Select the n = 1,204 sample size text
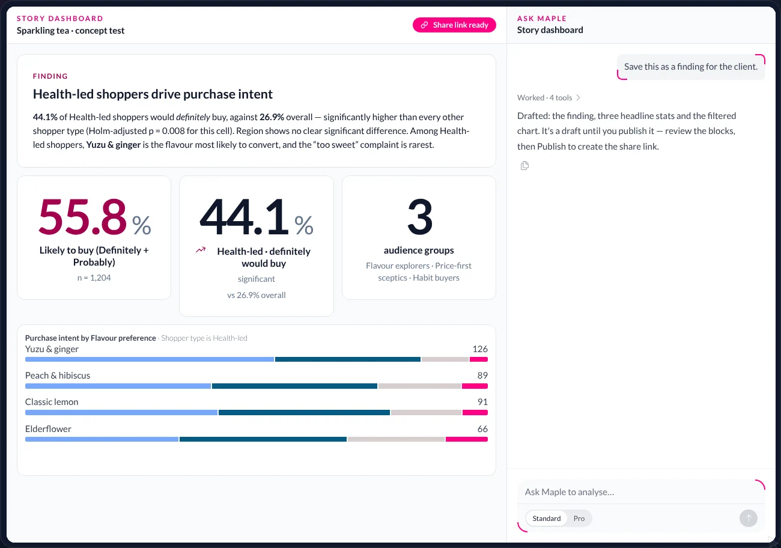Viewport: 781px width, 548px height. click(x=94, y=278)
